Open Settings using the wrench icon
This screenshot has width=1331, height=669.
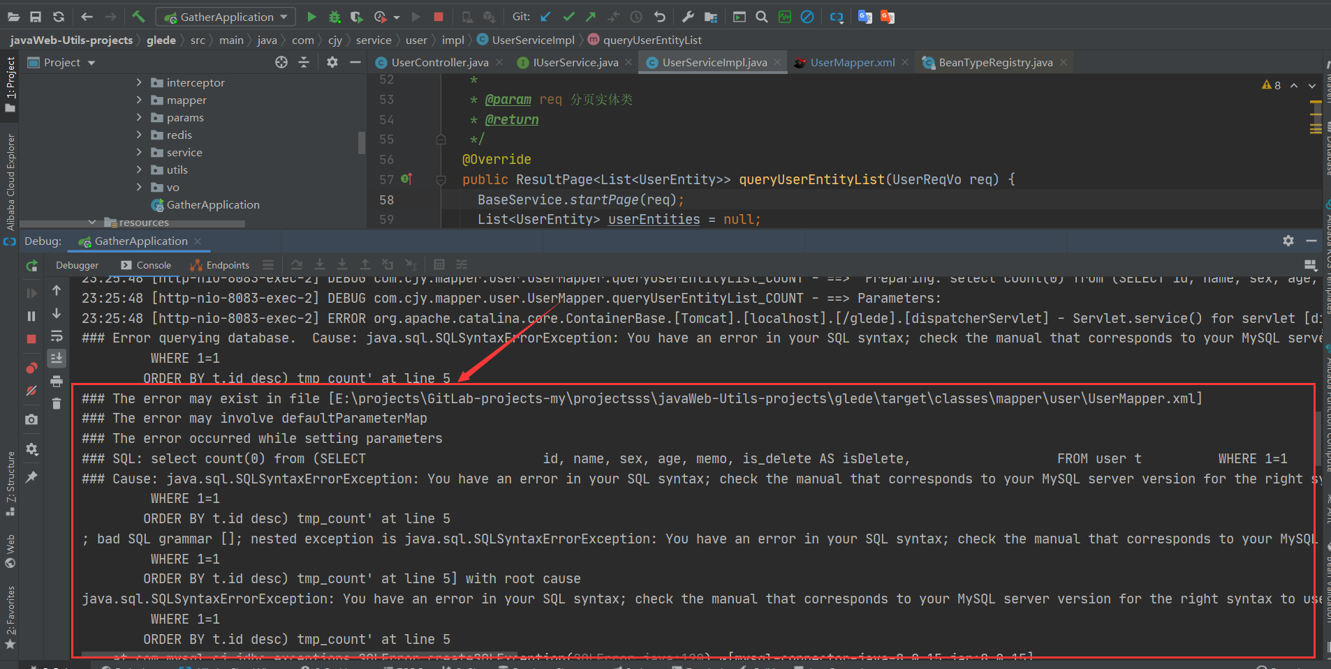pos(688,17)
